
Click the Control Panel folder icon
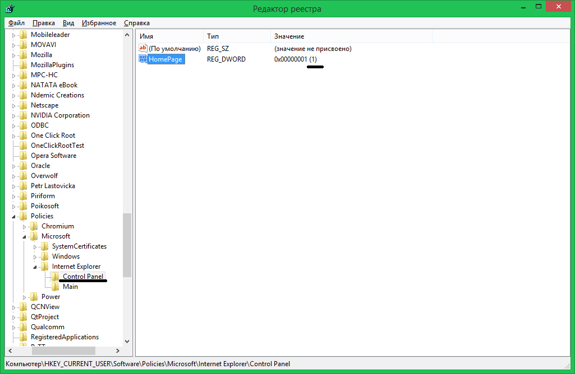click(x=55, y=277)
